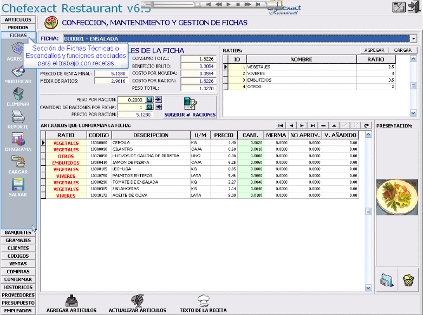
Task: Click the CARGAR folders icon
Action: (x=18, y=162)
